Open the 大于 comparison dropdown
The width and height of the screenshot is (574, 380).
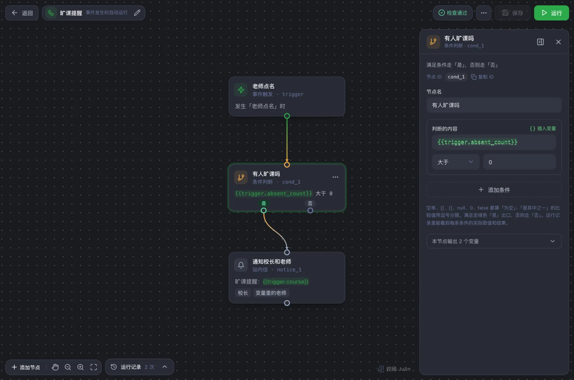point(455,162)
